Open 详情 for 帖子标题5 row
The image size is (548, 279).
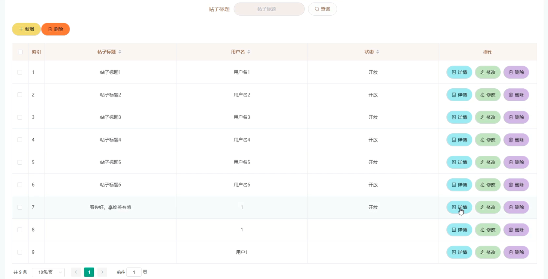pyautogui.click(x=459, y=162)
